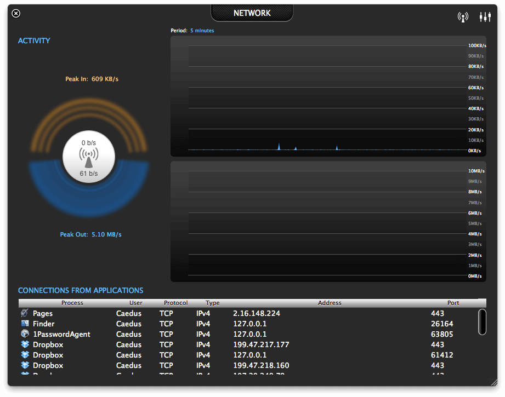This screenshot has height=397, width=505.
Task: Sort connections by the Address column header
Action: click(x=330, y=303)
